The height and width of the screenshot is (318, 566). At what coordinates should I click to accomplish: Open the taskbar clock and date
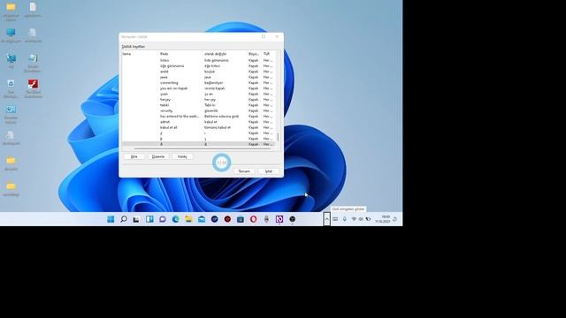(x=383, y=219)
